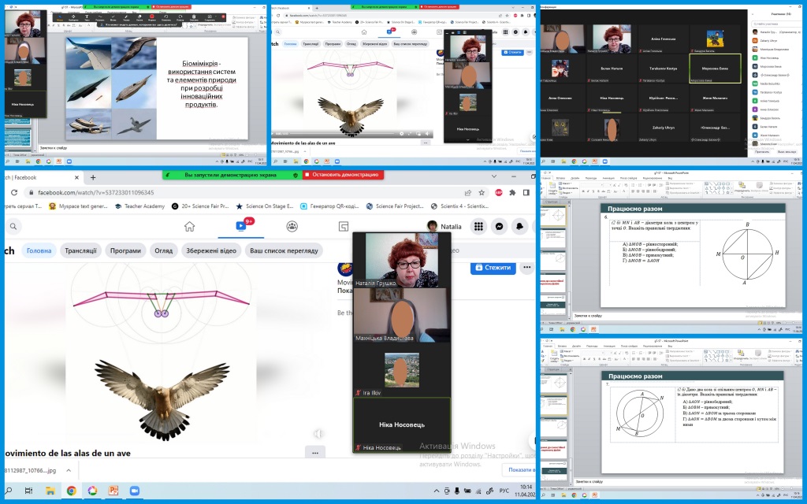Click Остановить демонстрацию in large window

345,175
